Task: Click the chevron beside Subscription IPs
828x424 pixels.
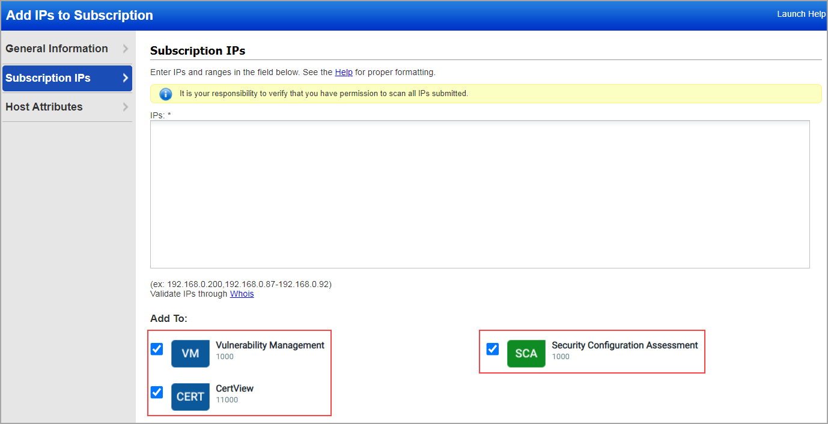Action: click(x=125, y=78)
